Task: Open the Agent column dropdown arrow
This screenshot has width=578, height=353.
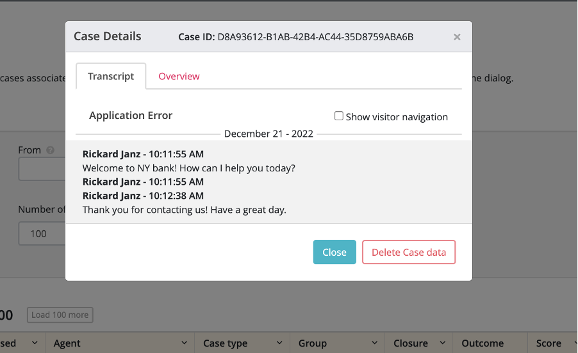Action: [x=186, y=343]
